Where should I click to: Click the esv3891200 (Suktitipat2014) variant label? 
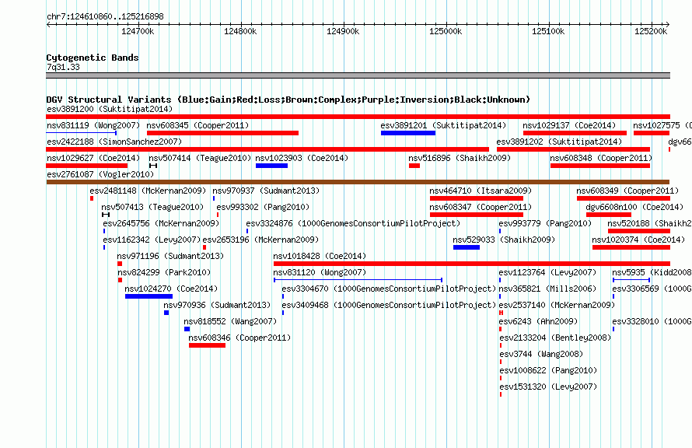[x=110, y=109]
